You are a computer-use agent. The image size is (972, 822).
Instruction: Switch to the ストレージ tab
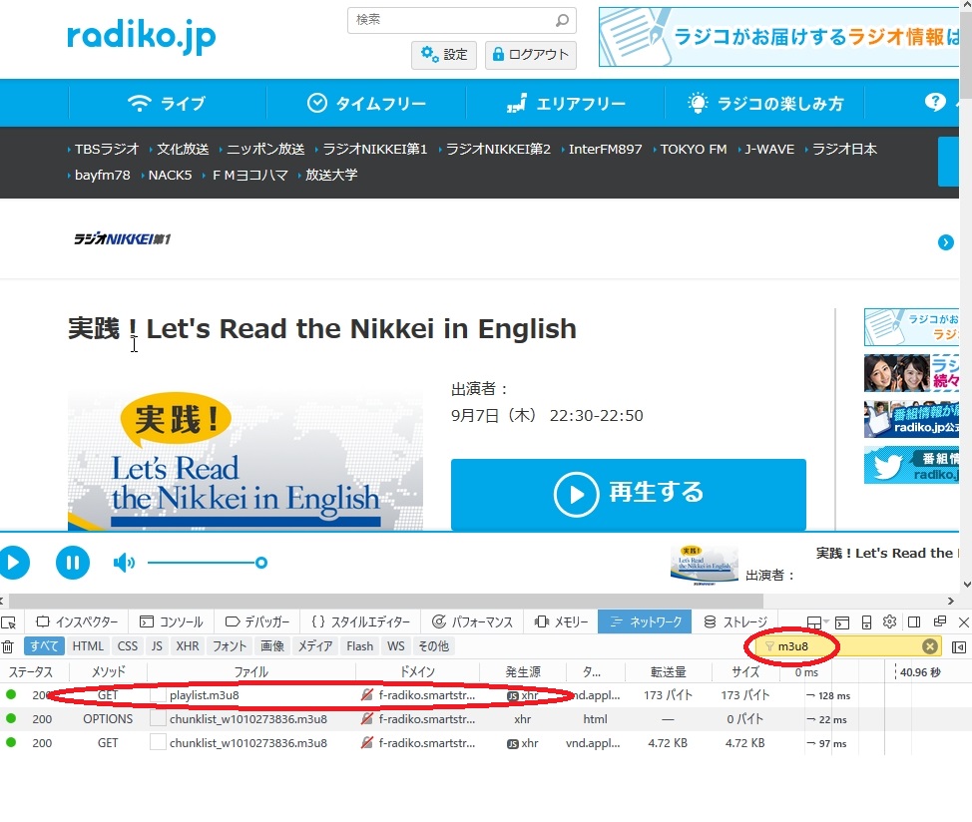[735, 621]
